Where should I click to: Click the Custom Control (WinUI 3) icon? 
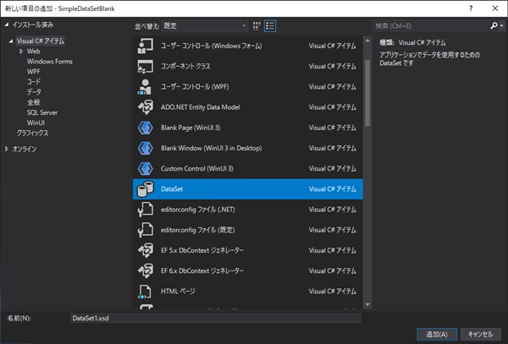(x=145, y=168)
